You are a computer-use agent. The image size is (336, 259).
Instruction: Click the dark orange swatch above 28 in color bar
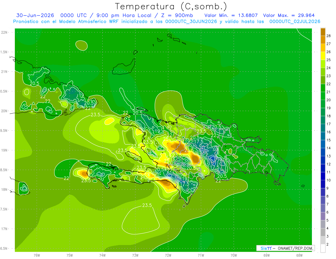point(323,32)
